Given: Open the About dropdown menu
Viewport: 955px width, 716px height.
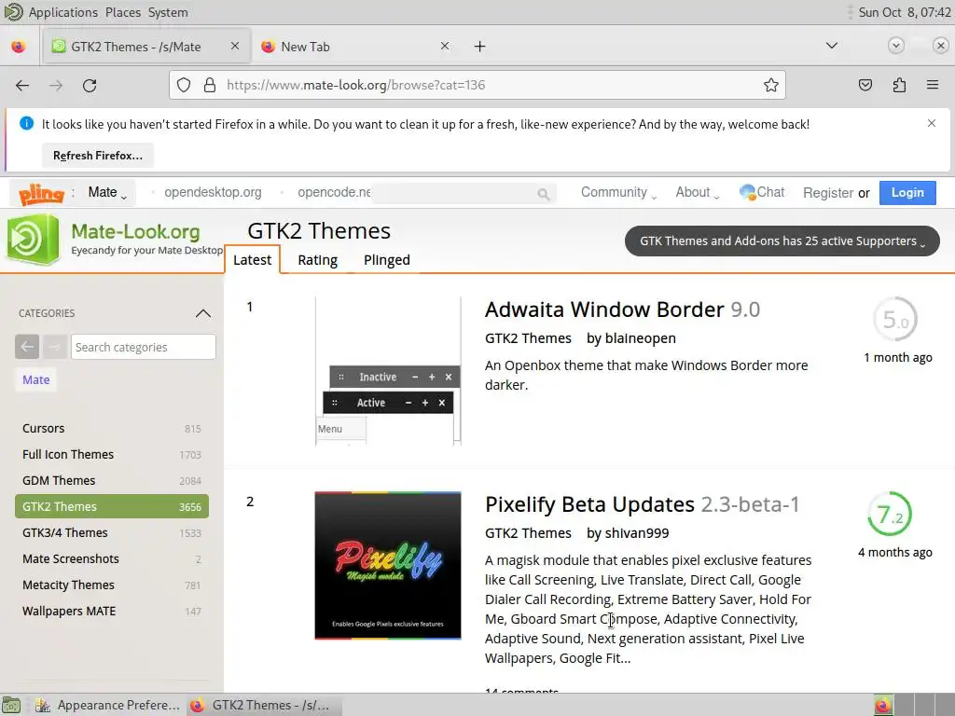Looking at the screenshot, I should click(698, 192).
